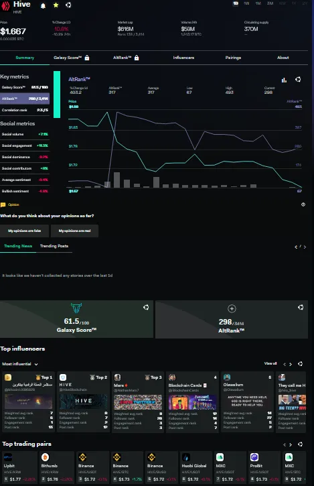314x486 pixels.
Task: Select the Trending News tab
Action: pyautogui.click(x=18, y=246)
